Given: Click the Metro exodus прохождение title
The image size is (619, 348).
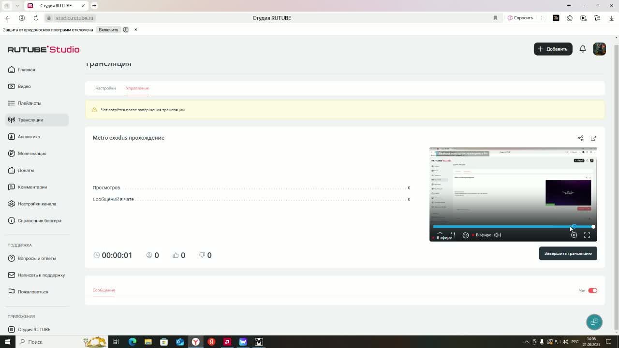Looking at the screenshot, I should (x=129, y=138).
